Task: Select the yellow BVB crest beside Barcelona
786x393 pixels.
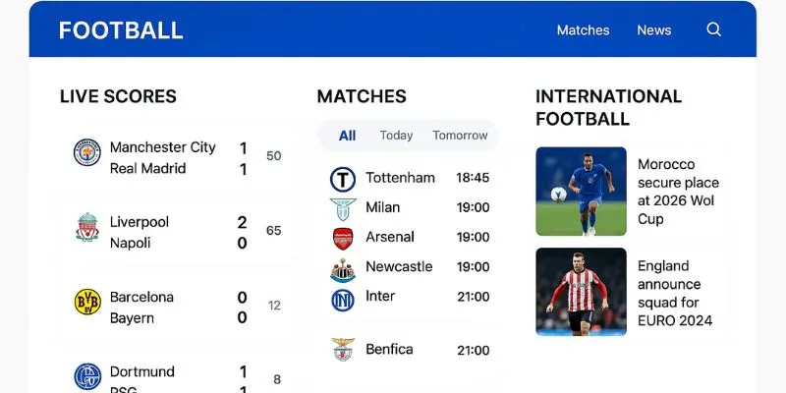Action: pyautogui.click(x=87, y=302)
